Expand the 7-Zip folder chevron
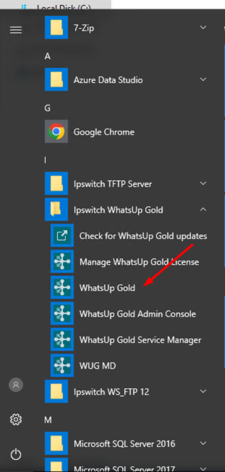This screenshot has height=472, width=225. [x=204, y=27]
